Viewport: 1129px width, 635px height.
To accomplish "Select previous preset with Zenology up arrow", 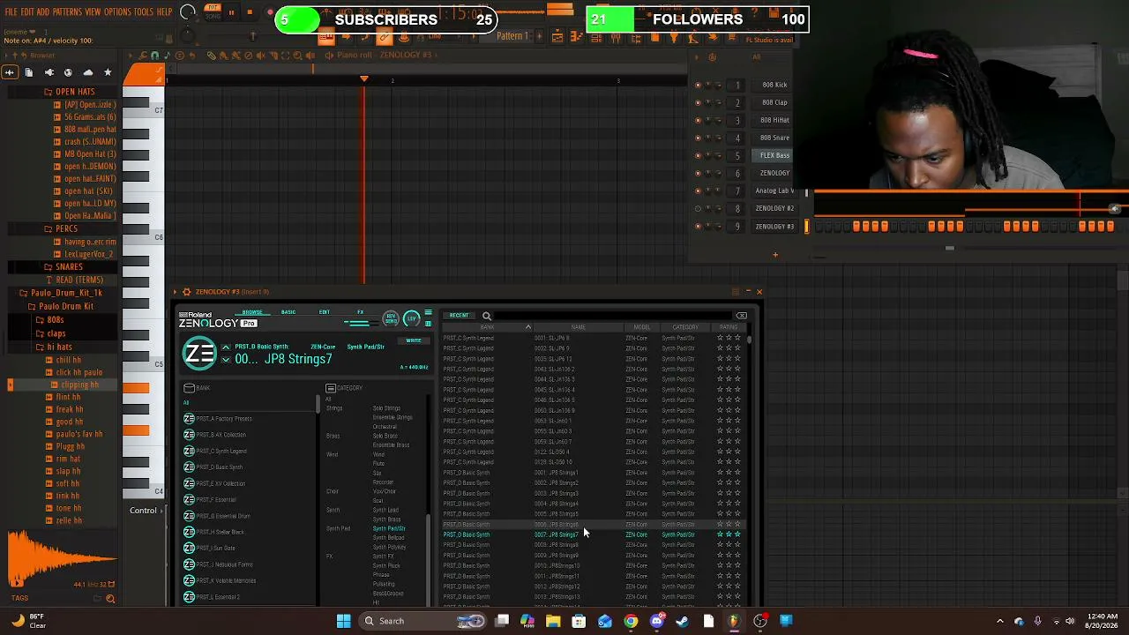I will coord(226,347).
